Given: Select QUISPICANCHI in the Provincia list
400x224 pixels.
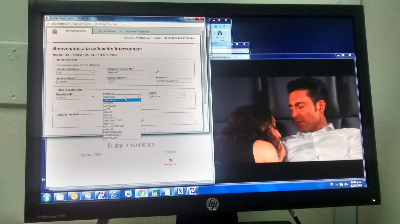Looking at the screenshot, I should 122,135.
